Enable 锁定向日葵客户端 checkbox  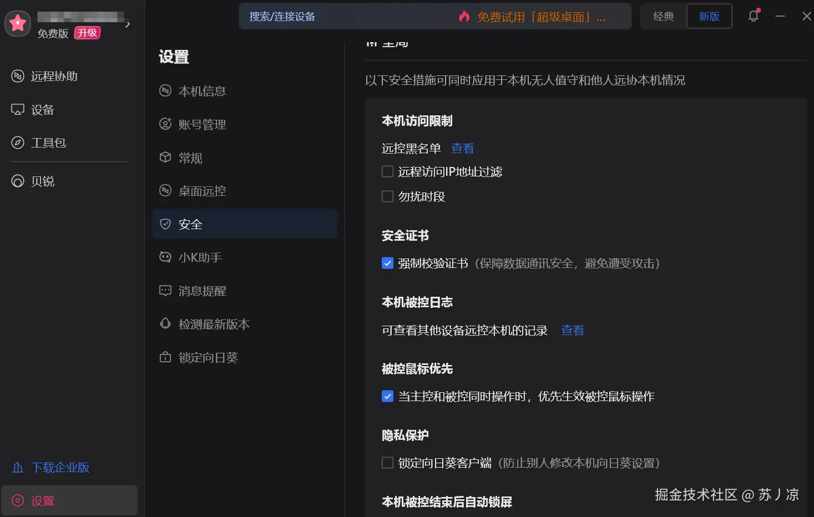point(388,463)
